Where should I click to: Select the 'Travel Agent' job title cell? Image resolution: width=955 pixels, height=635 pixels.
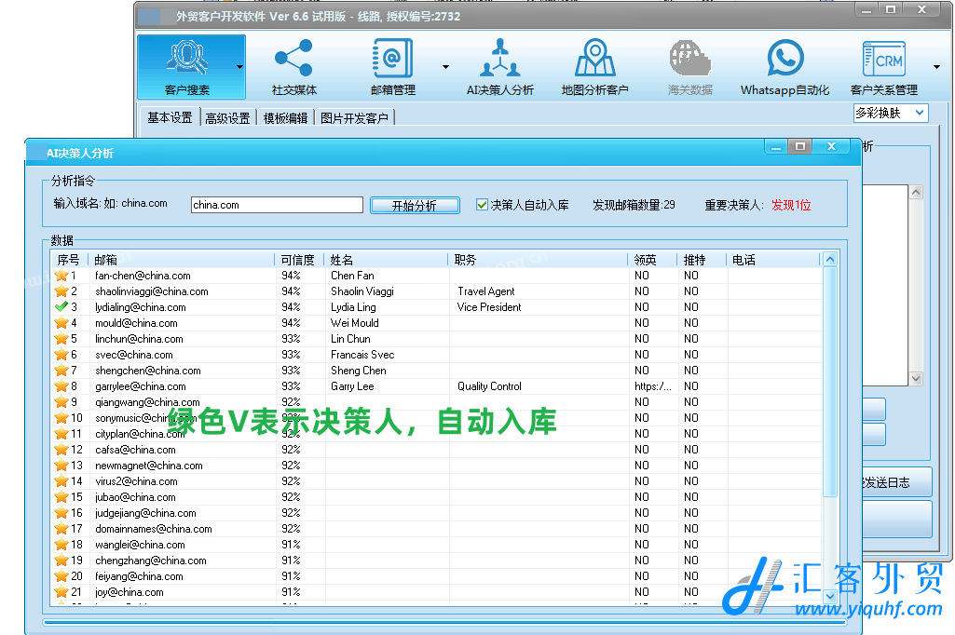coord(486,291)
